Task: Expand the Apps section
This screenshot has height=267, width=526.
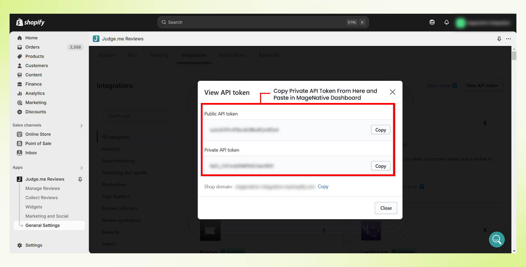Action: point(81,168)
